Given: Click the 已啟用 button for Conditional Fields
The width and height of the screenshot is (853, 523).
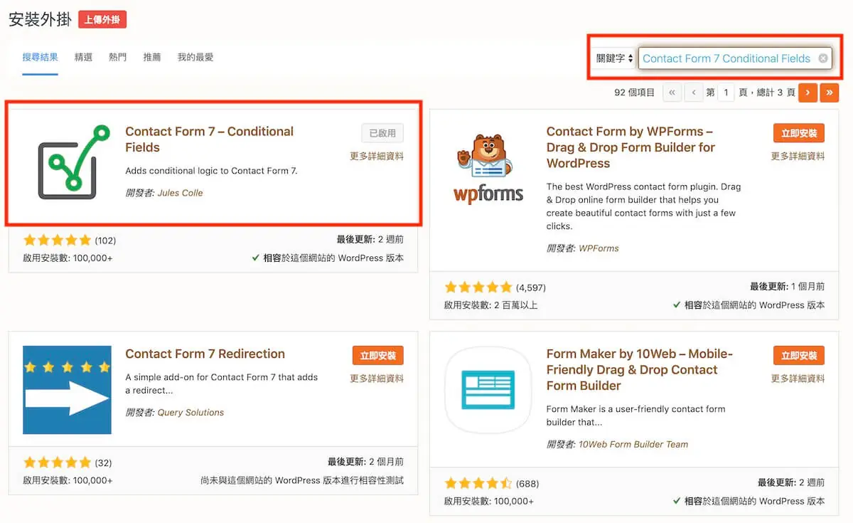Looking at the screenshot, I should click(382, 133).
